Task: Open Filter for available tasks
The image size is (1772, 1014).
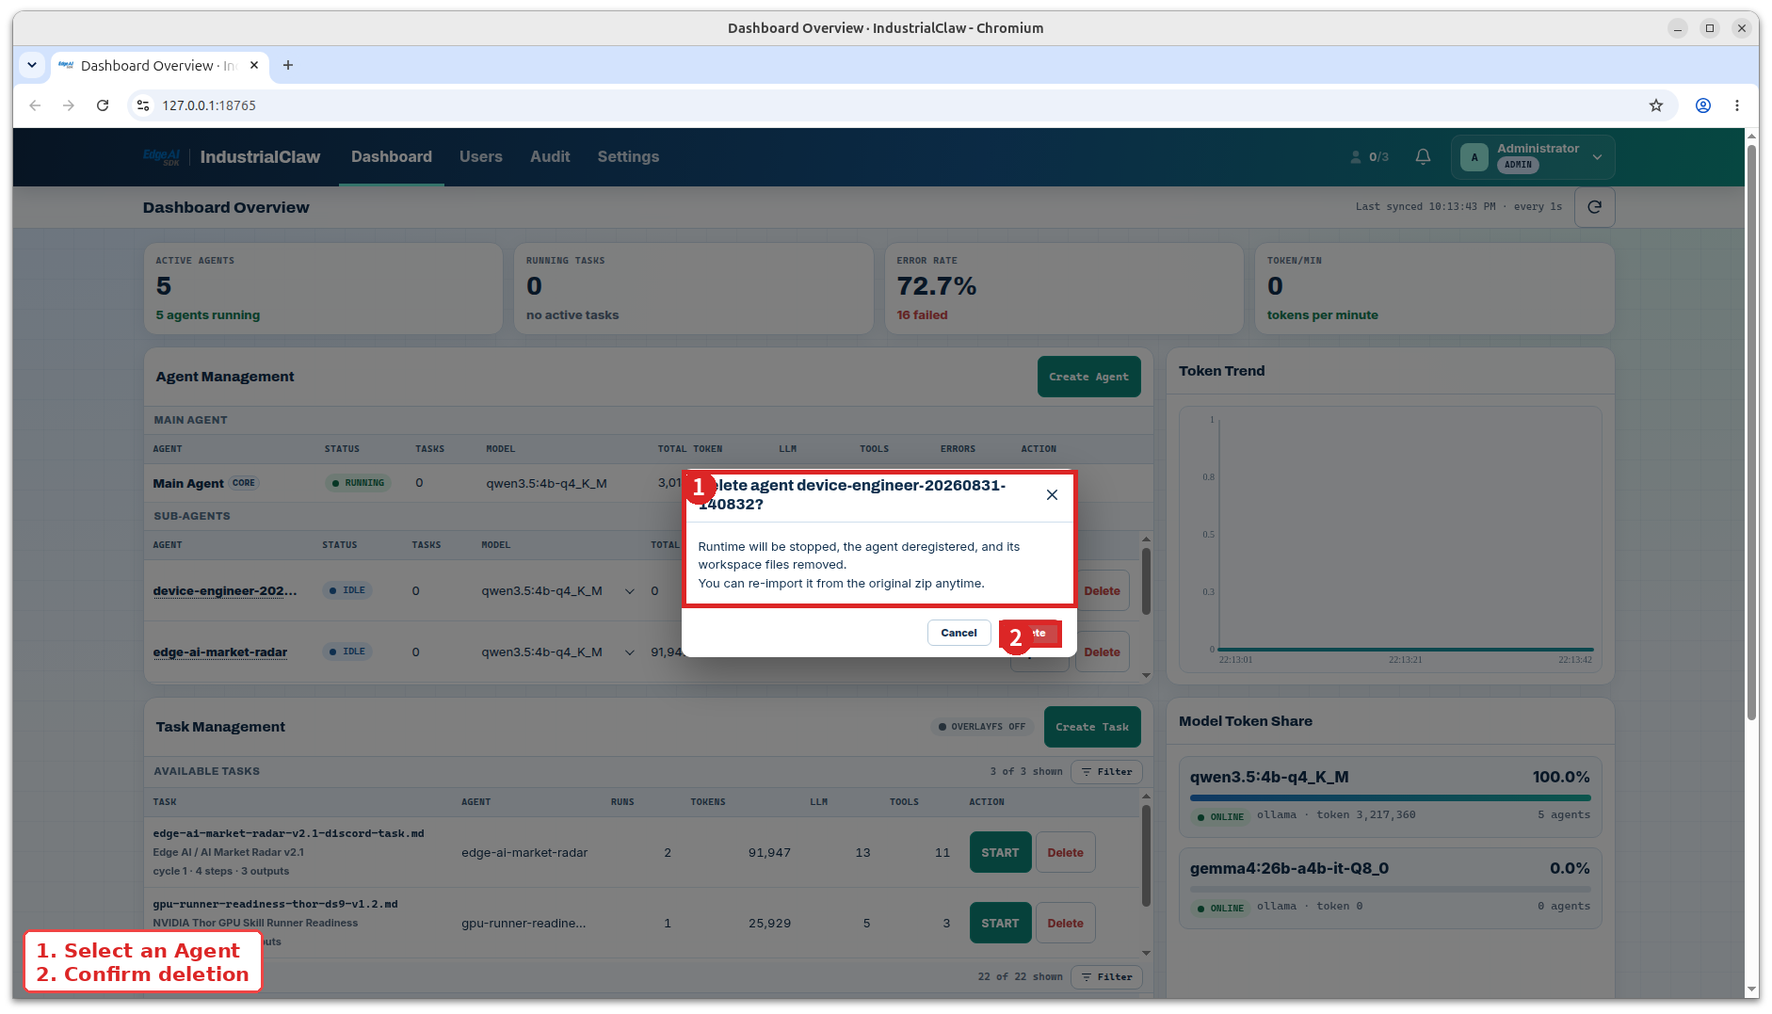Action: coord(1107,772)
